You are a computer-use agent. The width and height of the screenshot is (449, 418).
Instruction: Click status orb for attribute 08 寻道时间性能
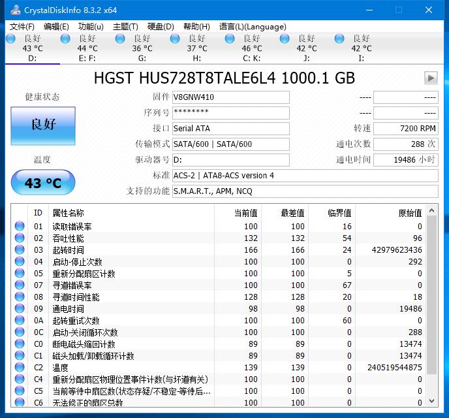[20, 297]
